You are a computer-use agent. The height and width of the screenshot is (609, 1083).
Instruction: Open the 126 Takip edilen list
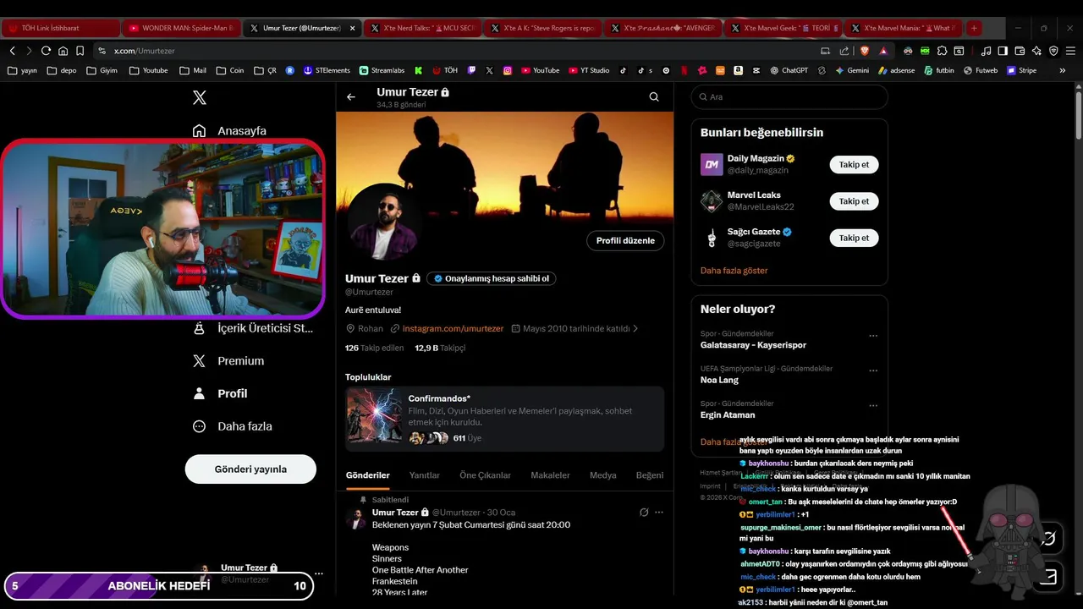pyautogui.click(x=375, y=348)
